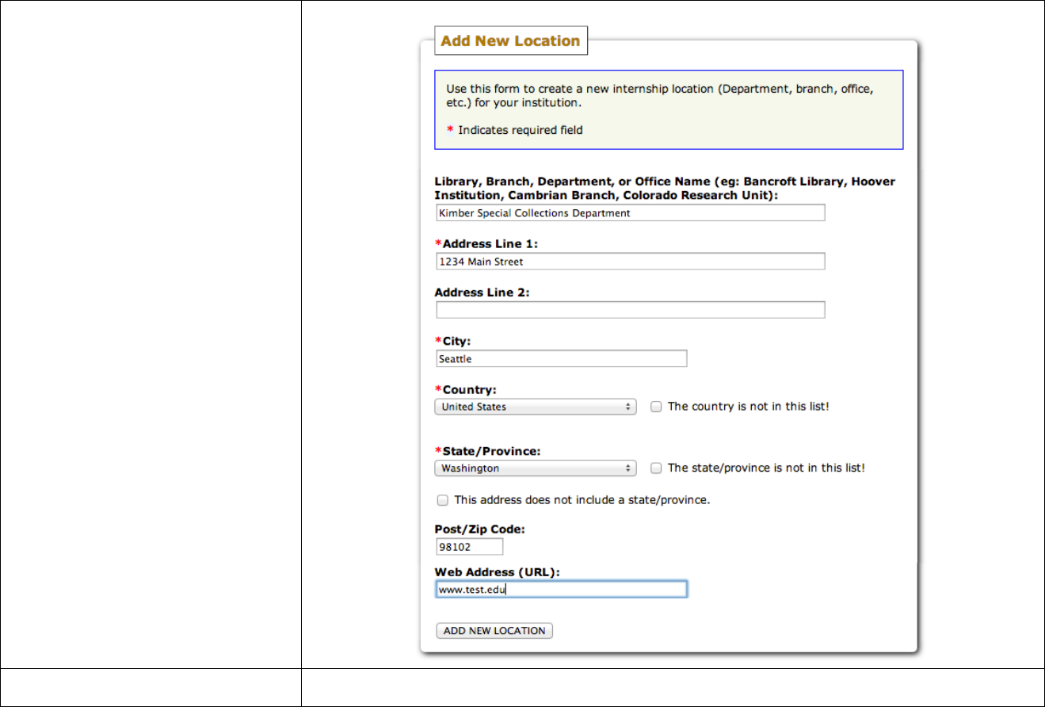Viewport: 1045px width, 707px height.
Task: Open the State/Province dropdown showing Washington
Action: point(536,468)
